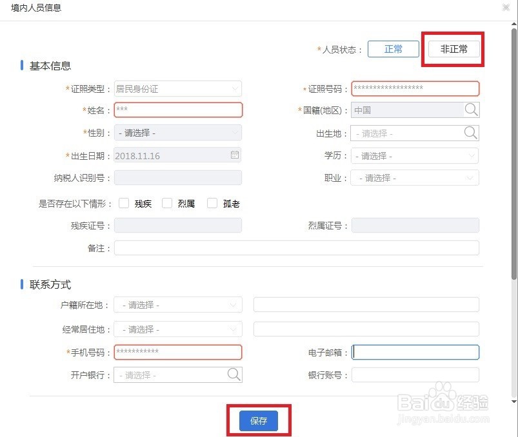Image resolution: width=518 pixels, height=437 pixels.
Task: Check the 残疾 checkbox
Action: [124, 203]
